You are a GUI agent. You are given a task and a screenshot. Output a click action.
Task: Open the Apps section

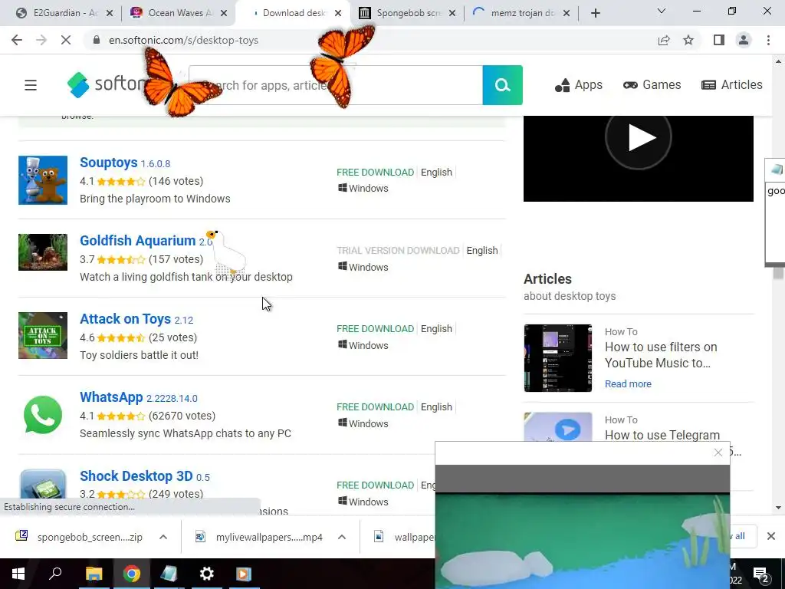tap(579, 85)
